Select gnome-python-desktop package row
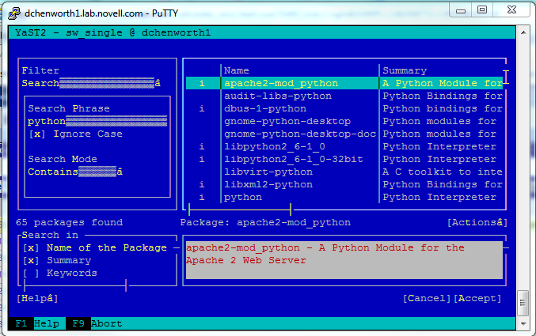The image size is (536, 336). coord(344,121)
